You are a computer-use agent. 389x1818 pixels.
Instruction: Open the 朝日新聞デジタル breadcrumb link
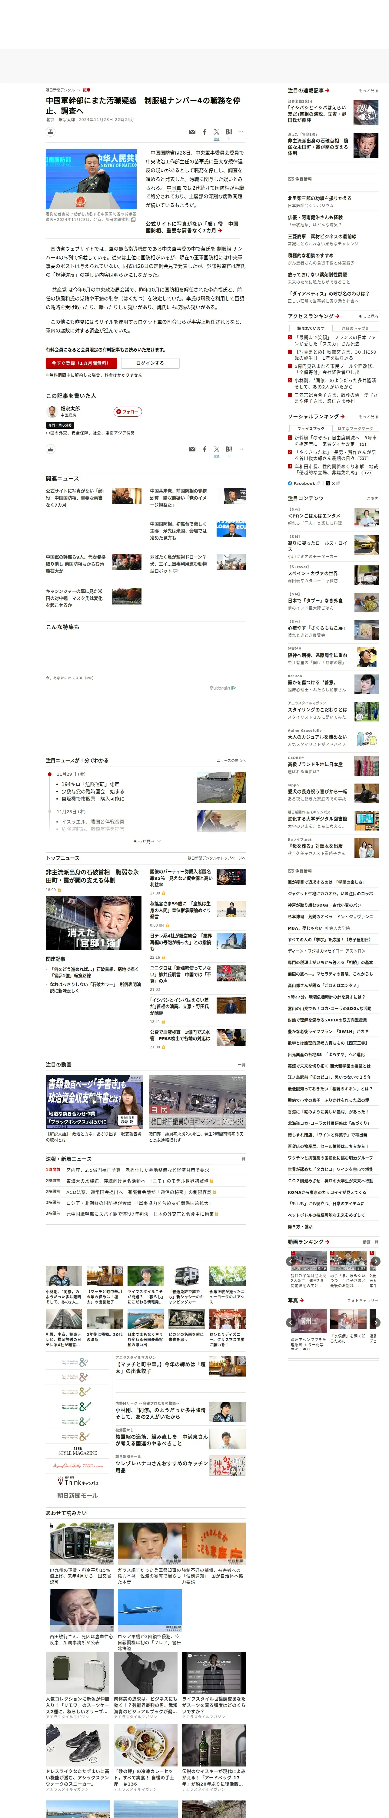[60, 90]
